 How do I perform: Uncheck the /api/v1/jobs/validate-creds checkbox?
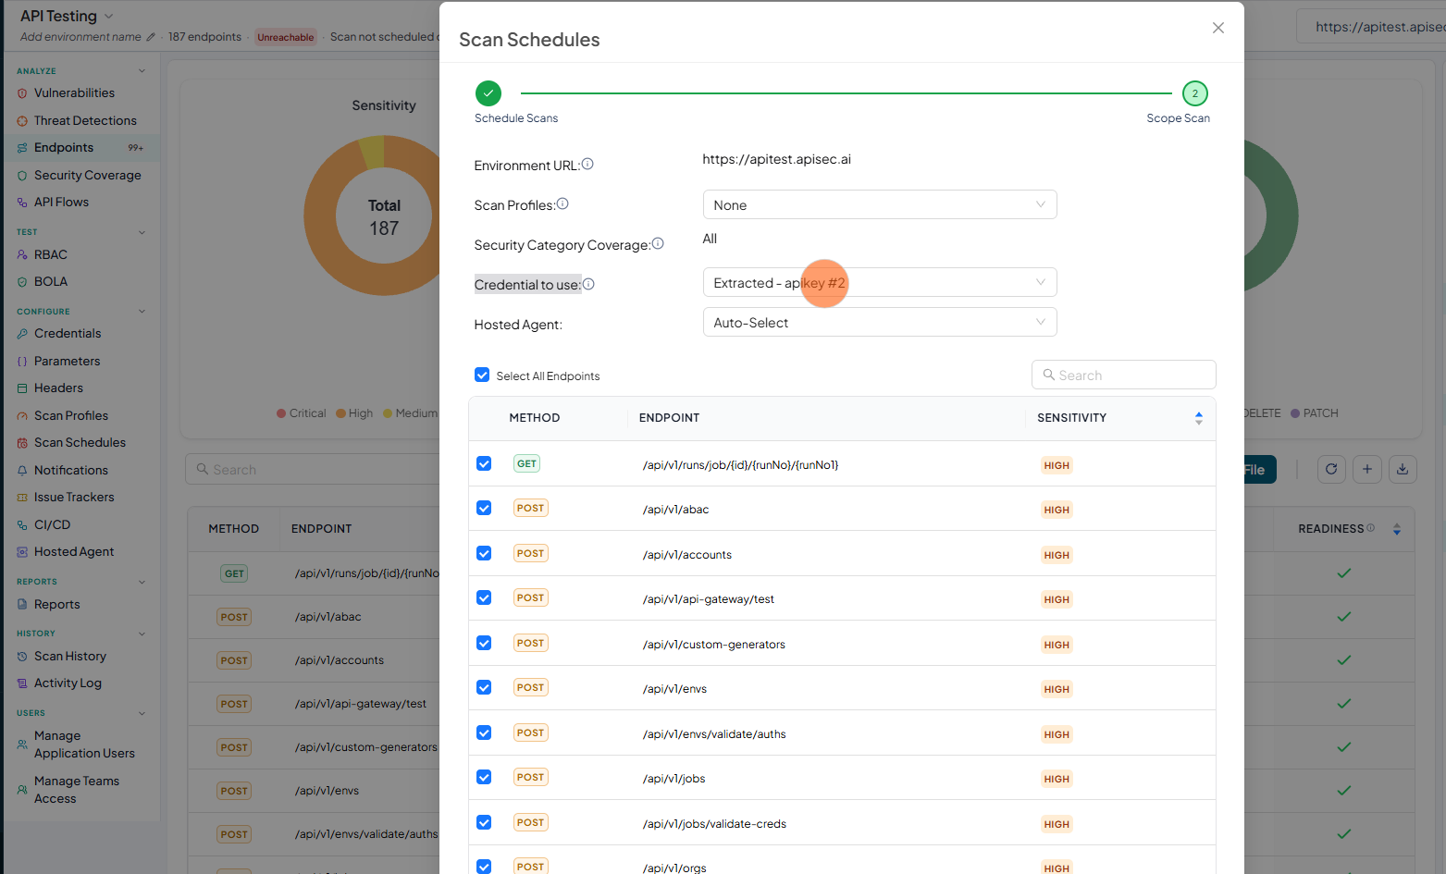coord(484,822)
